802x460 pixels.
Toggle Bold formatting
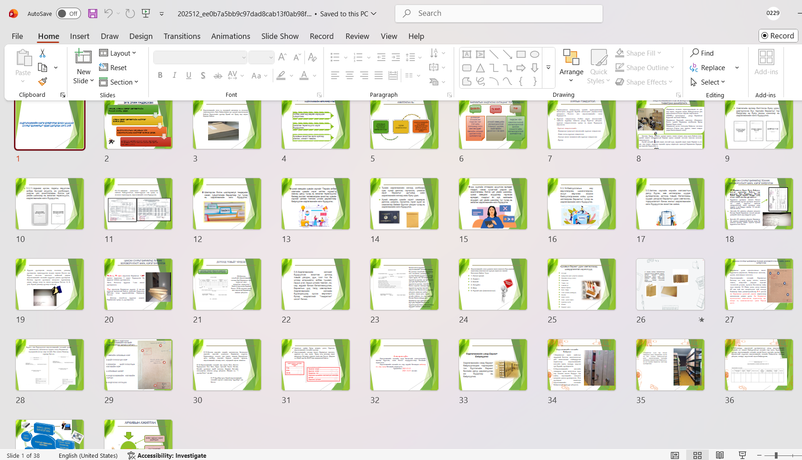[160, 76]
